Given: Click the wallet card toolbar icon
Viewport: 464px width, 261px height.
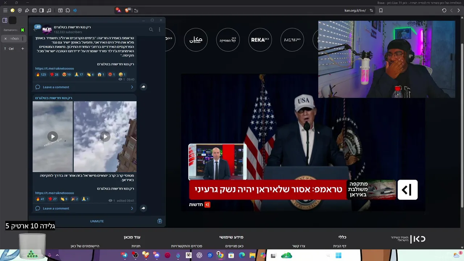Looking at the screenshot, I should [x=34, y=11].
